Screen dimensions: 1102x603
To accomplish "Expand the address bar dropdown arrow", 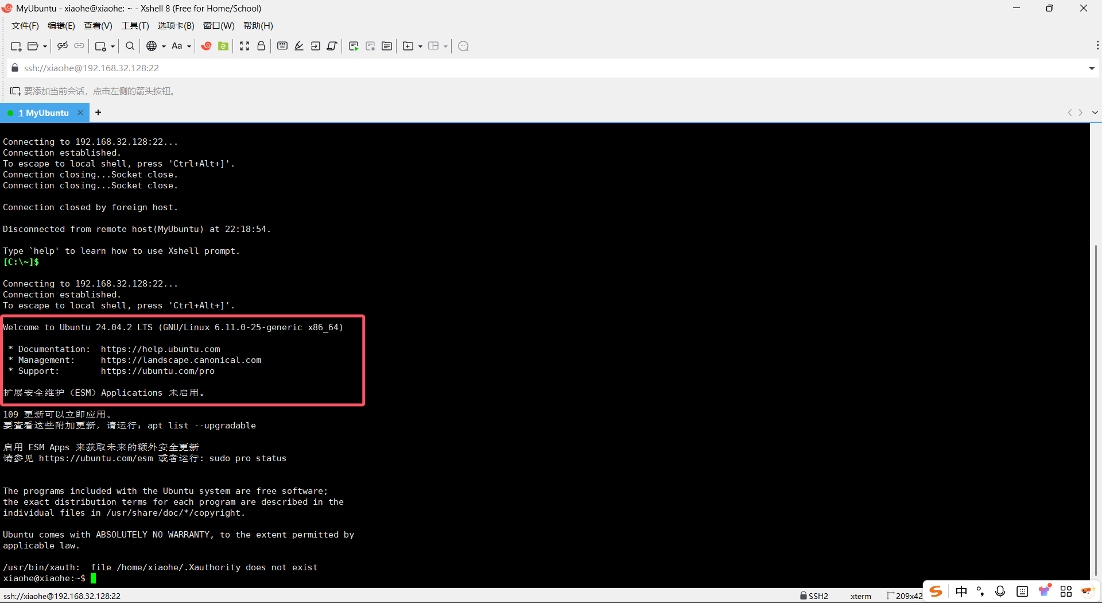I will tap(1092, 68).
